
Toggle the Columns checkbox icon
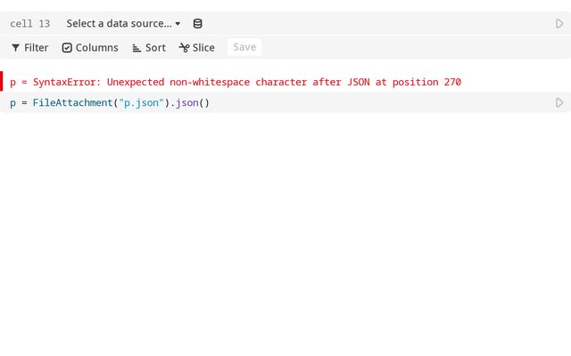point(67,48)
